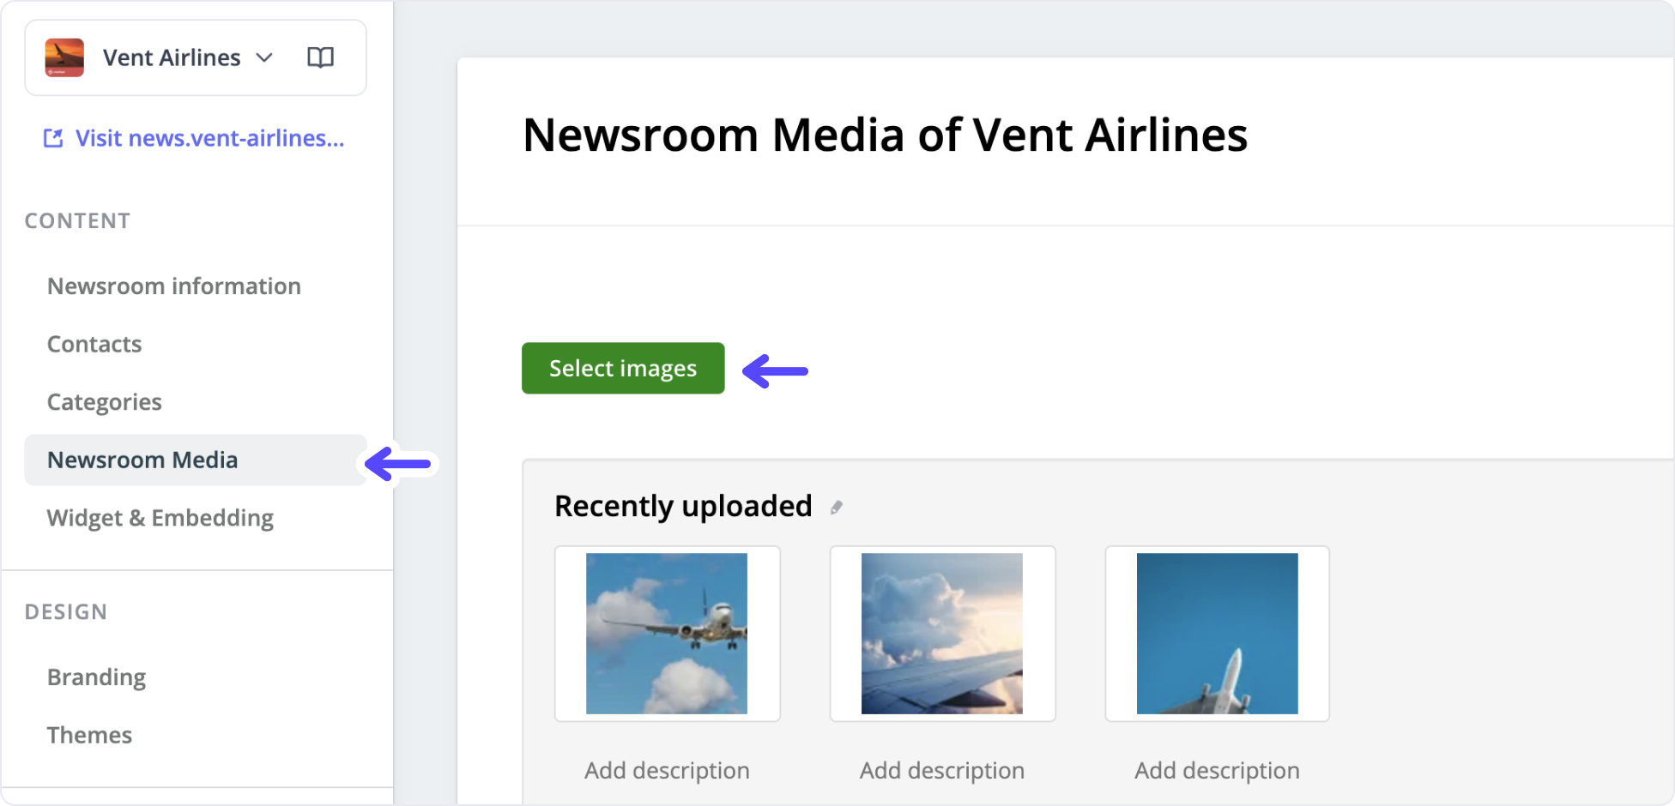
Task: Open Widget & Embedding settings
Action: pos(160,518)
